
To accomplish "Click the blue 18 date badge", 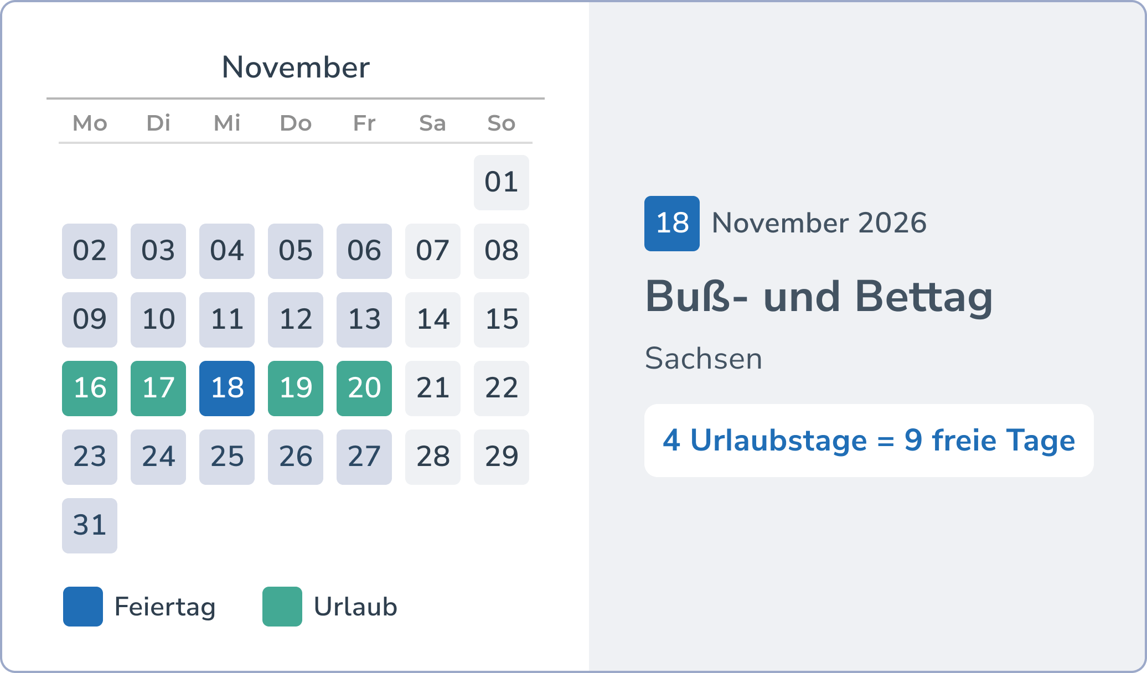I will coord(671,223).
